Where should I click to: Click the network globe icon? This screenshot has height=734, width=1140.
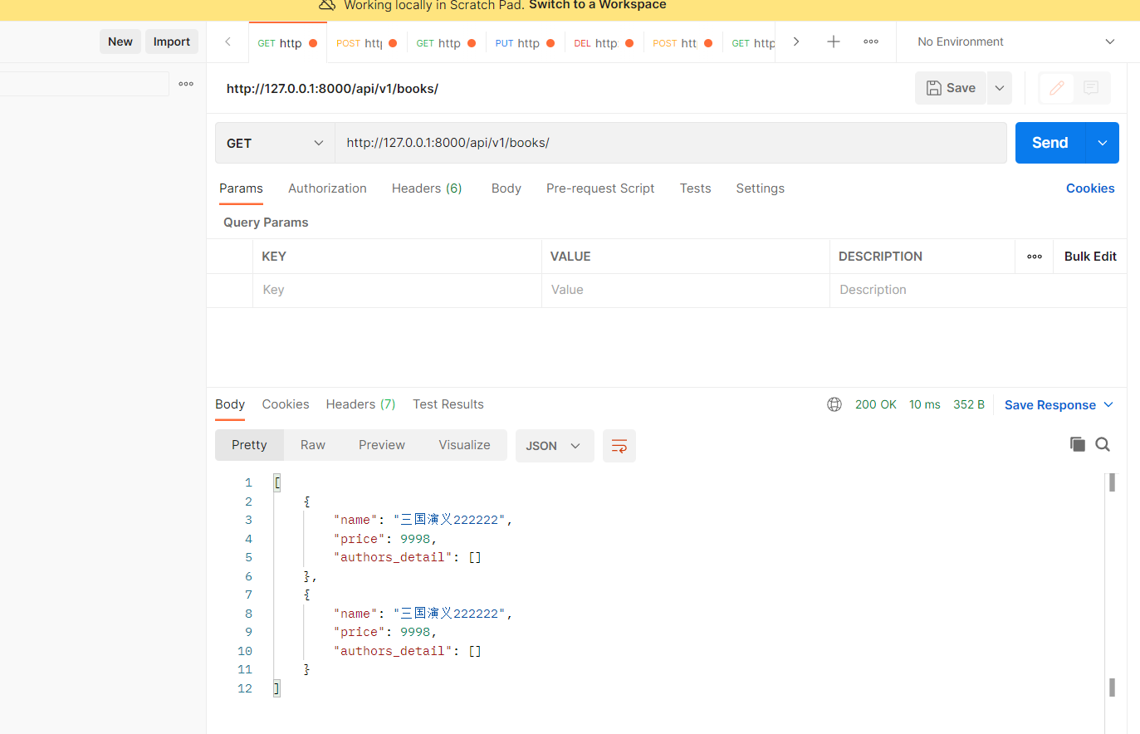click(x=834, y=404)
